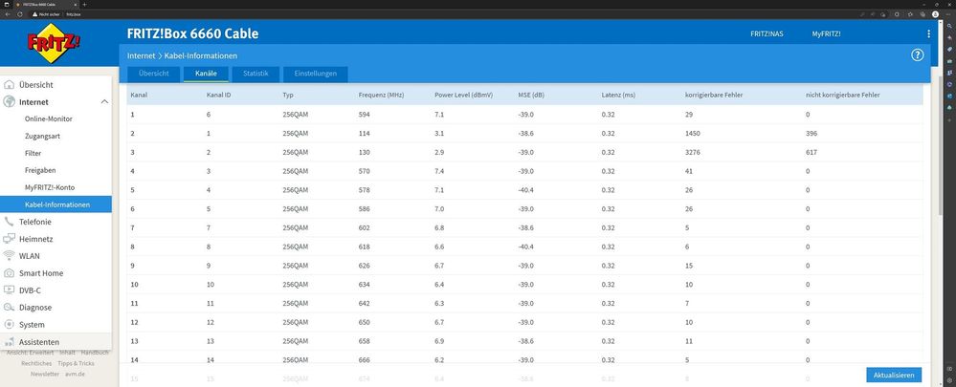956x387 pixels.
Task: Open Online-Monitor page
Action: 49,119
